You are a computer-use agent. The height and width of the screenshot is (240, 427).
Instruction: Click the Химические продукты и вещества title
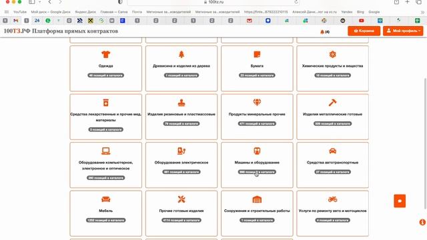[x=332, y=66]
